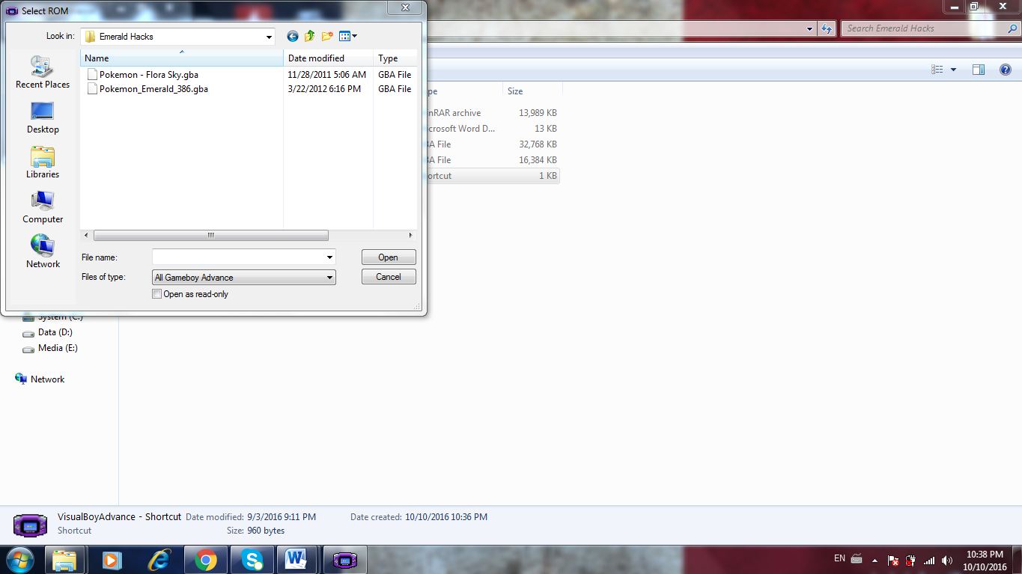The image size is (1022, 574).
Task: Click the Cancel button
Action: click(x=389, y=277)
